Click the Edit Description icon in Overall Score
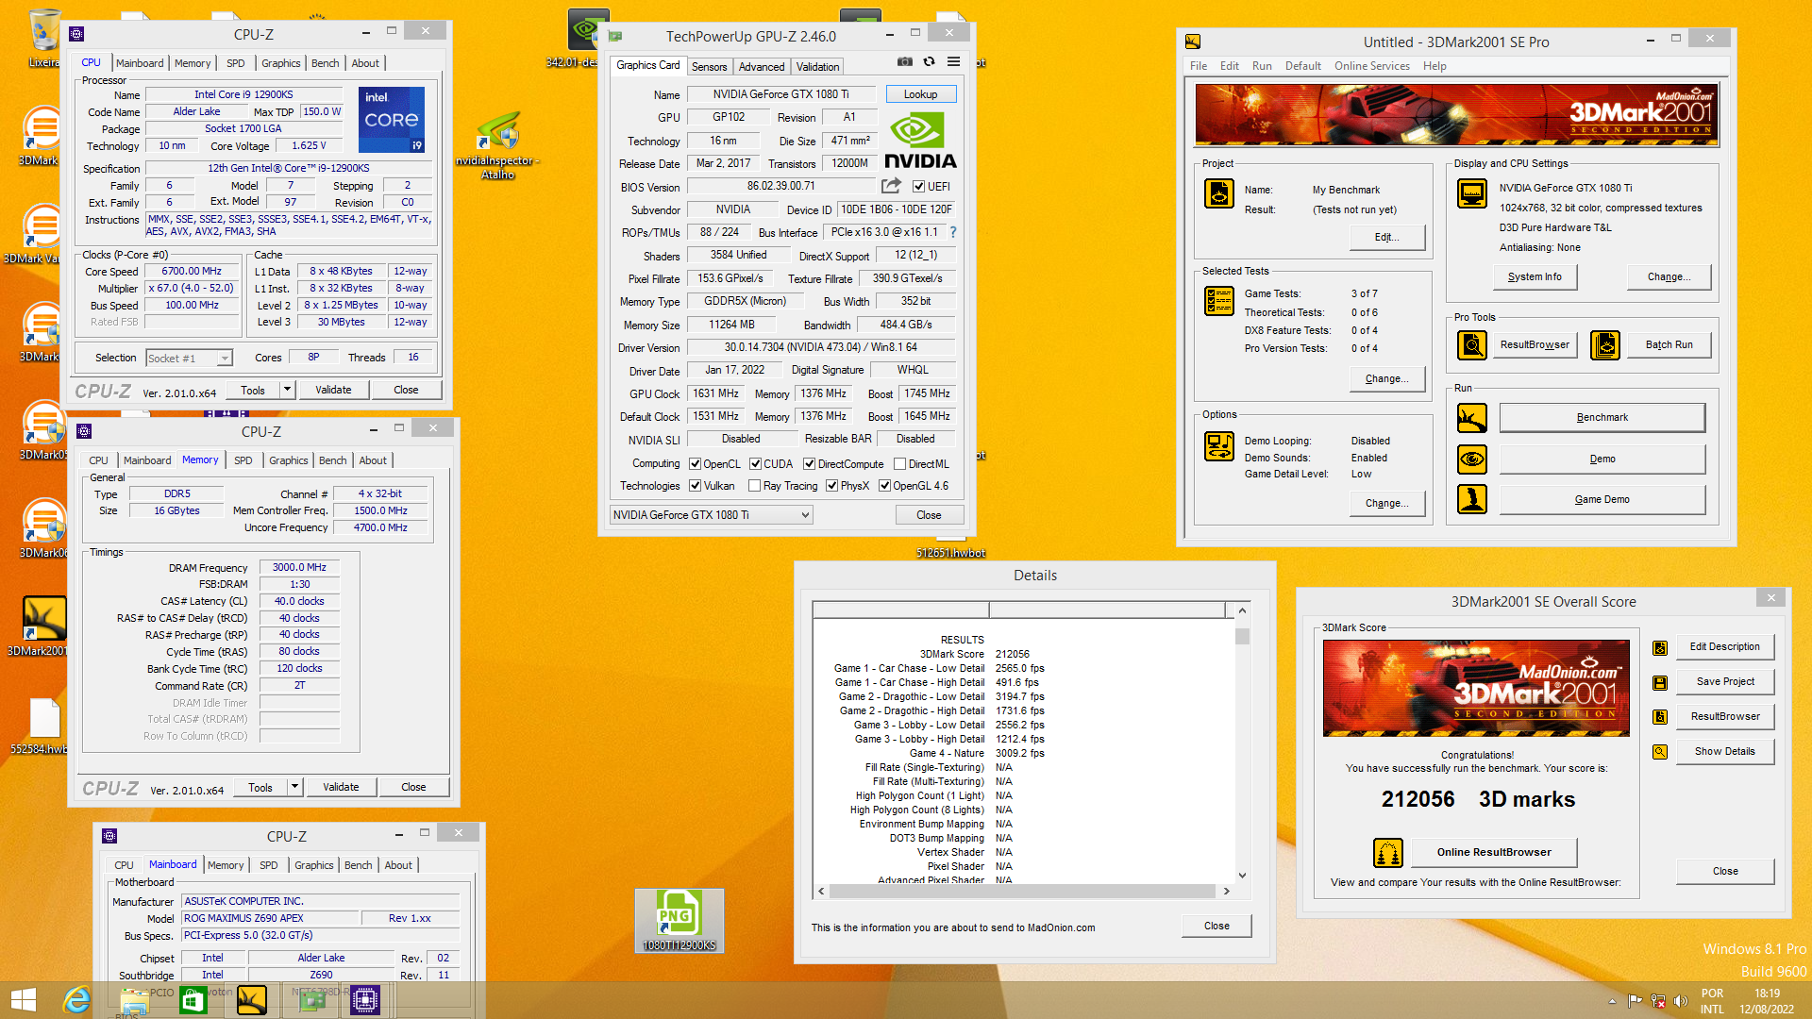 click(1660, 647)
